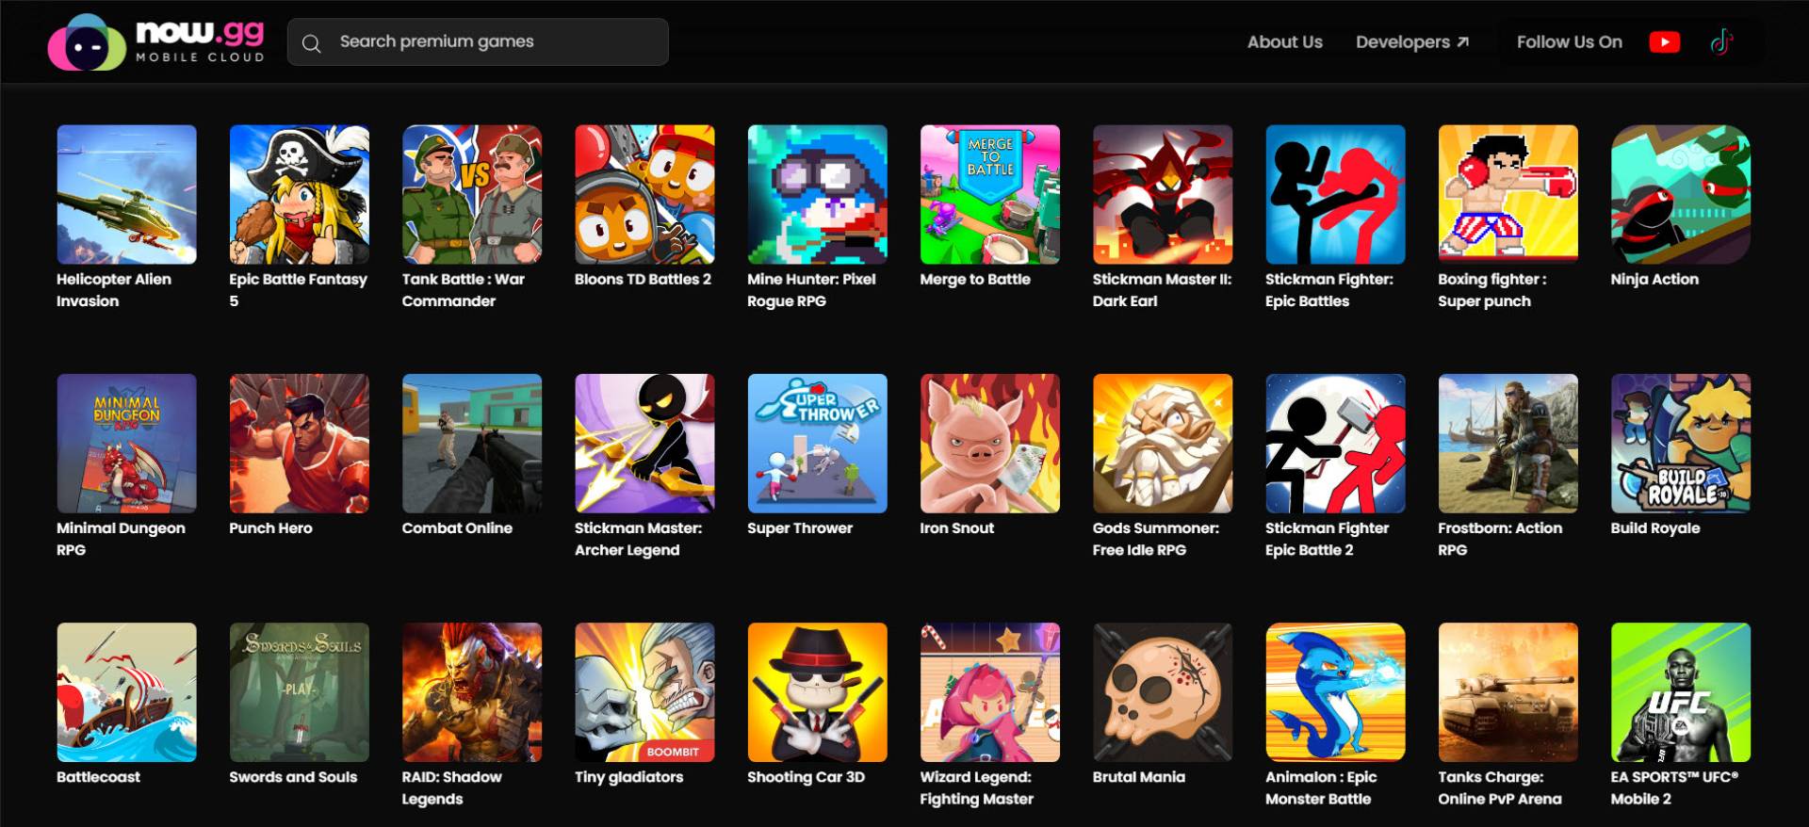Open the Brutal Mania skull thumbnail

(1163, 692)
